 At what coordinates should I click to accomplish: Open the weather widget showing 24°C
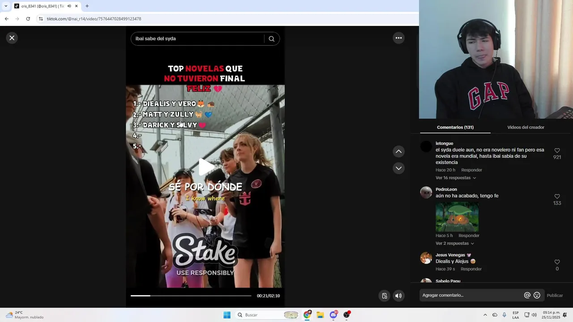[25, 315]
